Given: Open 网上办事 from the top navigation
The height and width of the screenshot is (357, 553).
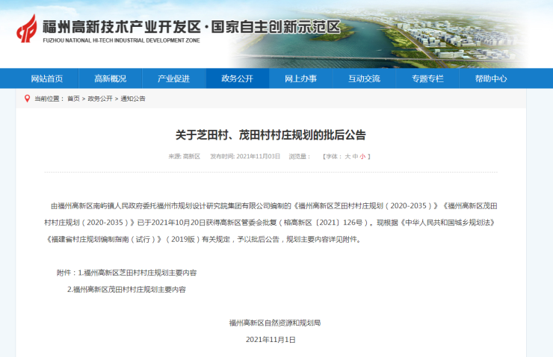Looking at the screenshot, I should pyautogui.click(x=300, y=78).
